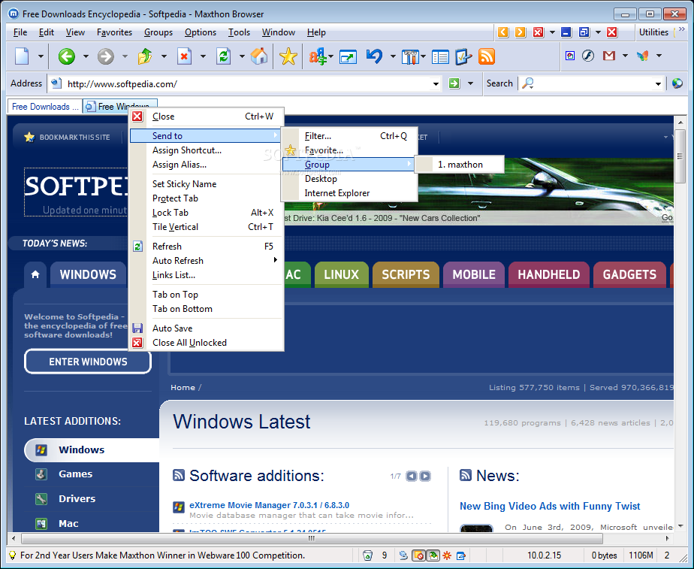Viewport: 694px width, 569px height.
Task: Open dropdown arrow next to New page
Action: [x=41, y=56]
